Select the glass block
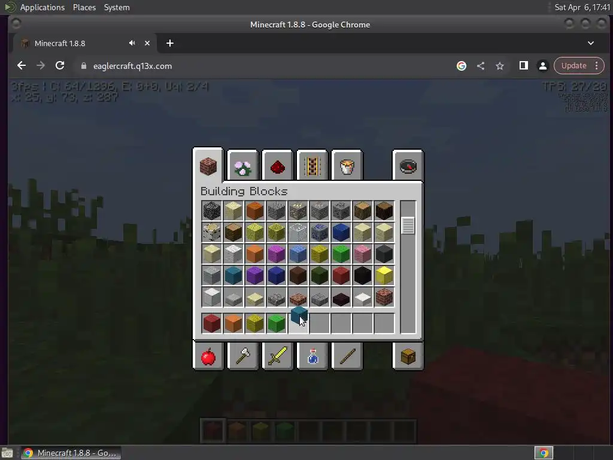This screenshot has height=460, width=613. pos(298,232)
